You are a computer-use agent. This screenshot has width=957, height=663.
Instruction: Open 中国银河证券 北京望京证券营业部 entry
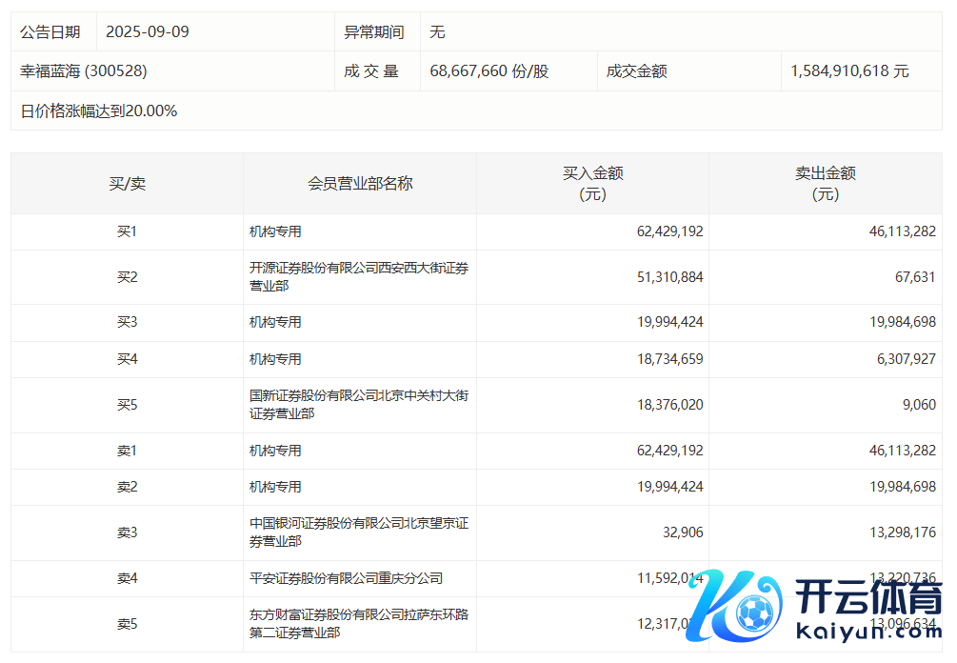click(358, 532)
